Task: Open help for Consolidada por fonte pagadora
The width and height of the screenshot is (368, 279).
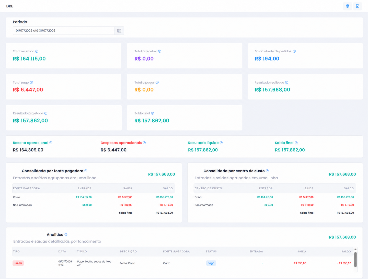Action: [x=86, y=171]
